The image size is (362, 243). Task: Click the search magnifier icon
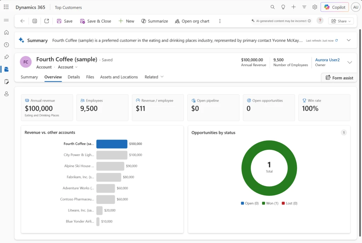(273, 7)
